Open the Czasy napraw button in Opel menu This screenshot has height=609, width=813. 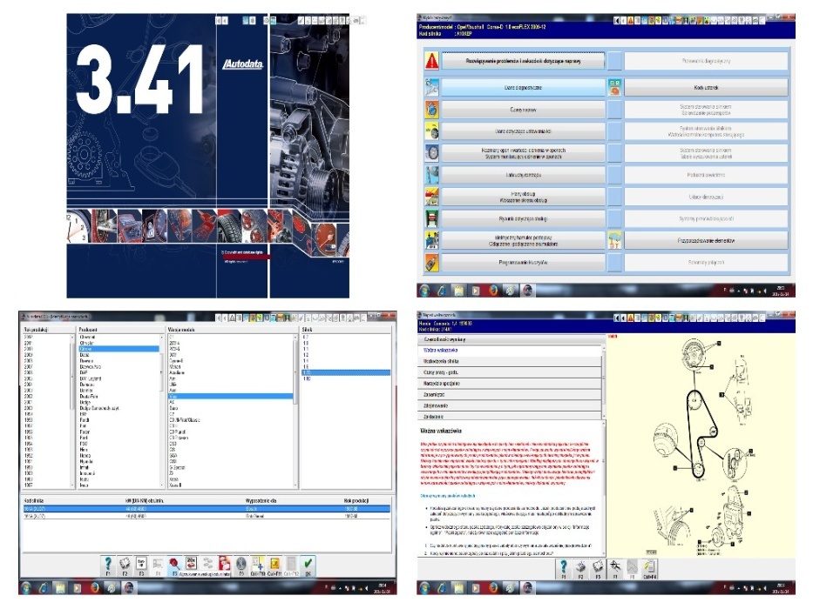click(x=523, y=110)
